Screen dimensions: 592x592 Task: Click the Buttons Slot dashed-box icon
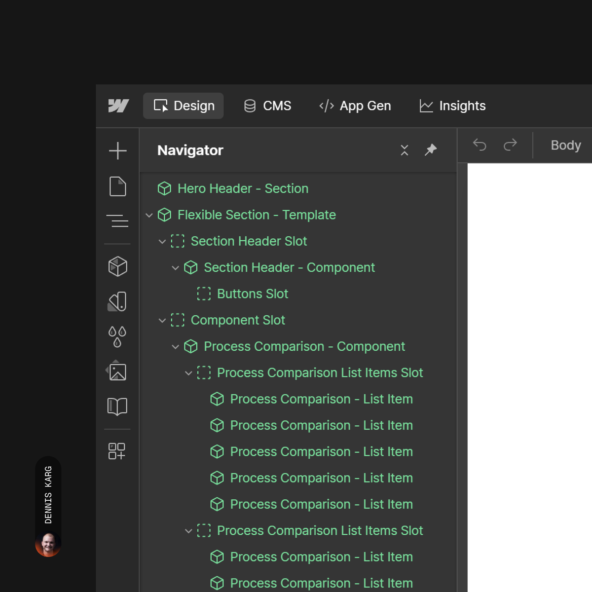204,294
